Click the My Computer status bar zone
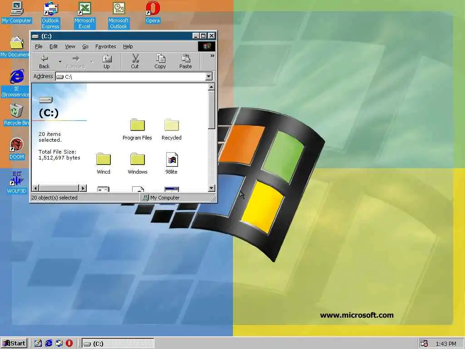Image resolution: width=465 pixels, height=349 pixels. [x=176, y=198]
